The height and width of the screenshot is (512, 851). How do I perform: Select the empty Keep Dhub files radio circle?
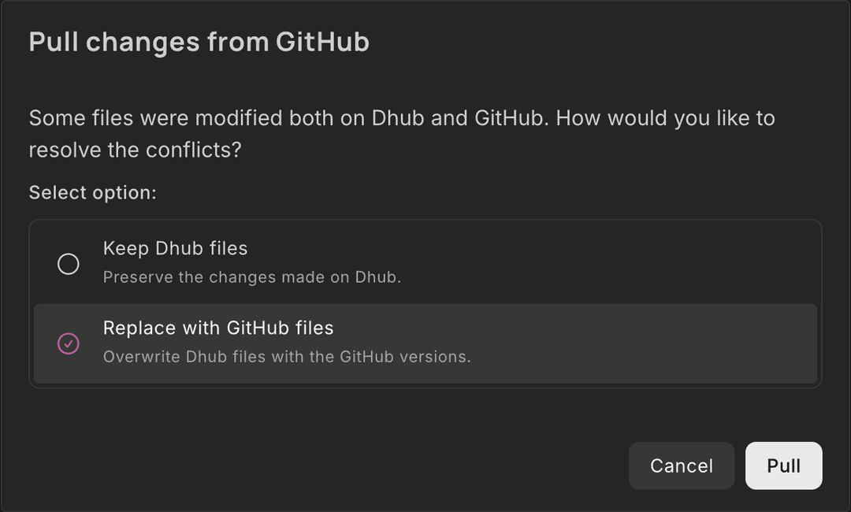[x=69, y=264]
